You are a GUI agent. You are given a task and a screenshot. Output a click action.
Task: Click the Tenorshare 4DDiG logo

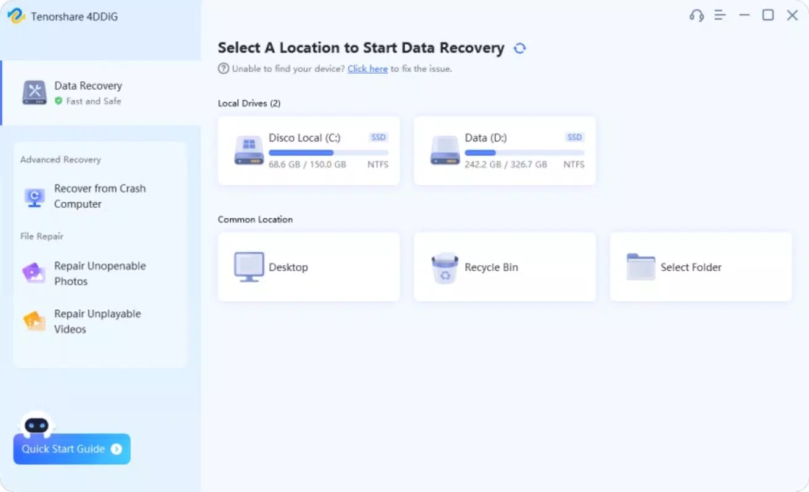[x=17, y=17]
